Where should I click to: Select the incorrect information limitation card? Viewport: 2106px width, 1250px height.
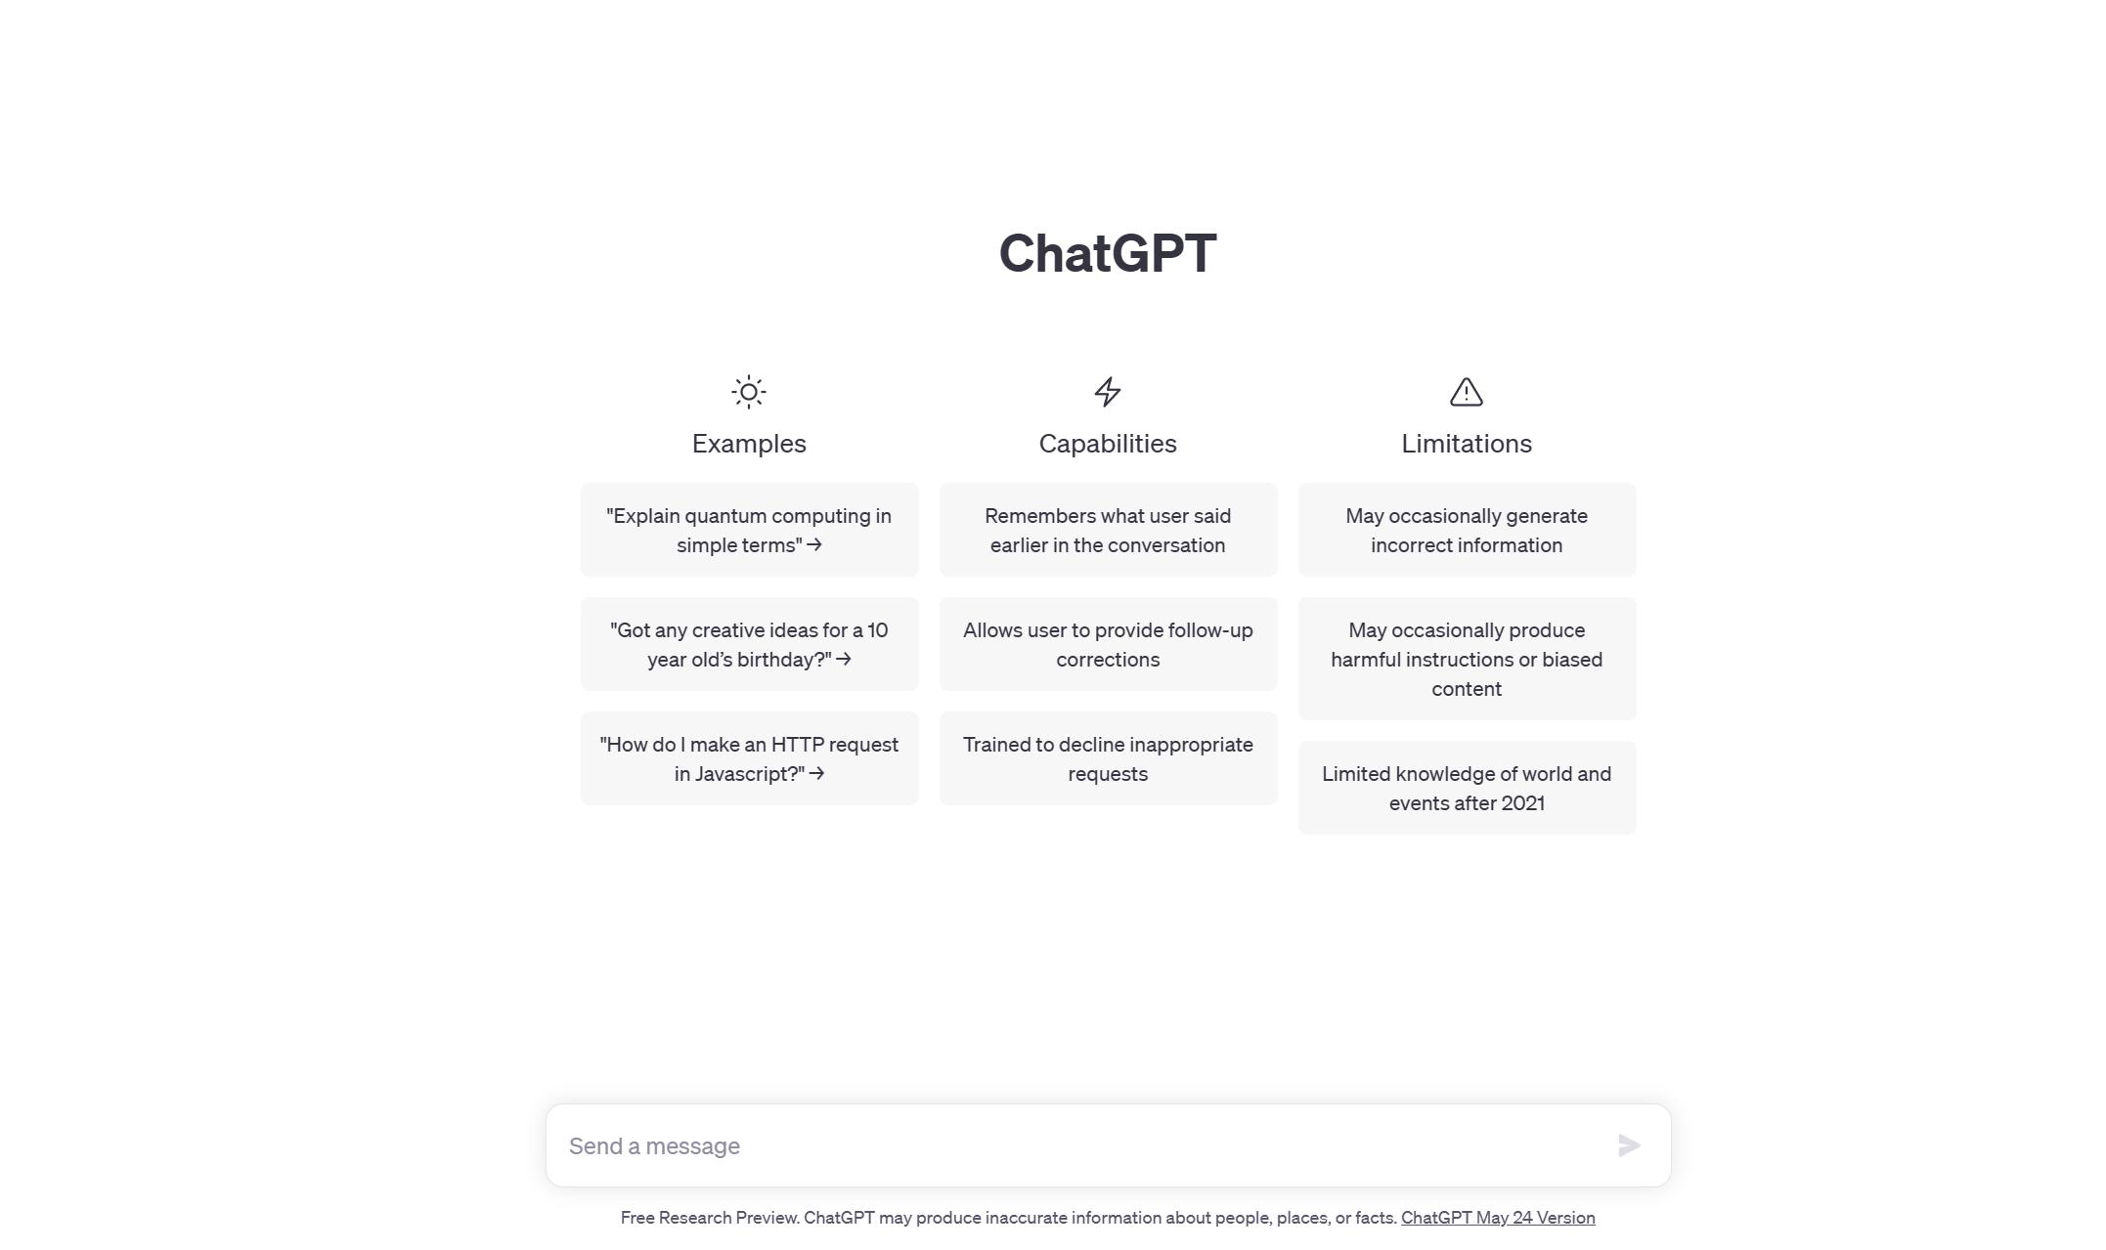1466,530
